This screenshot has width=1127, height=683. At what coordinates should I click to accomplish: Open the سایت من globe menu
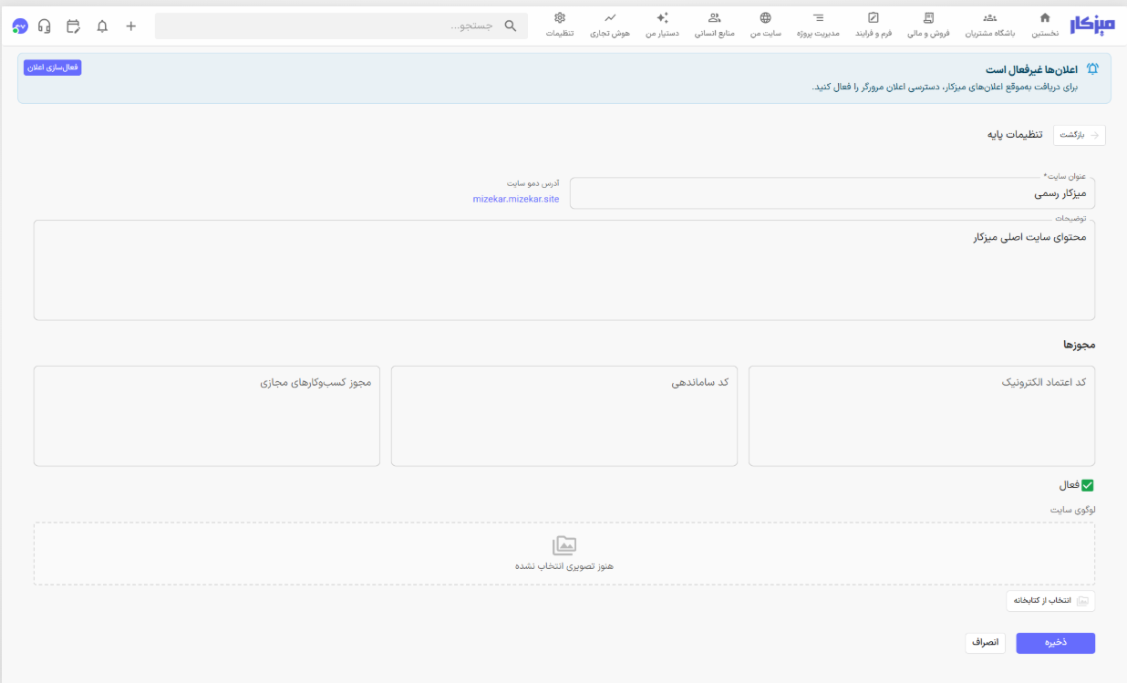click(x=766, y=25)
